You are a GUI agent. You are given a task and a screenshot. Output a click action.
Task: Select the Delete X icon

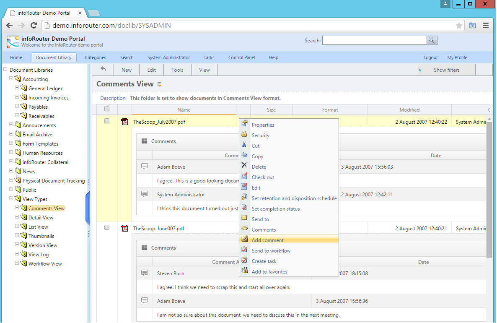click(245, 167)
